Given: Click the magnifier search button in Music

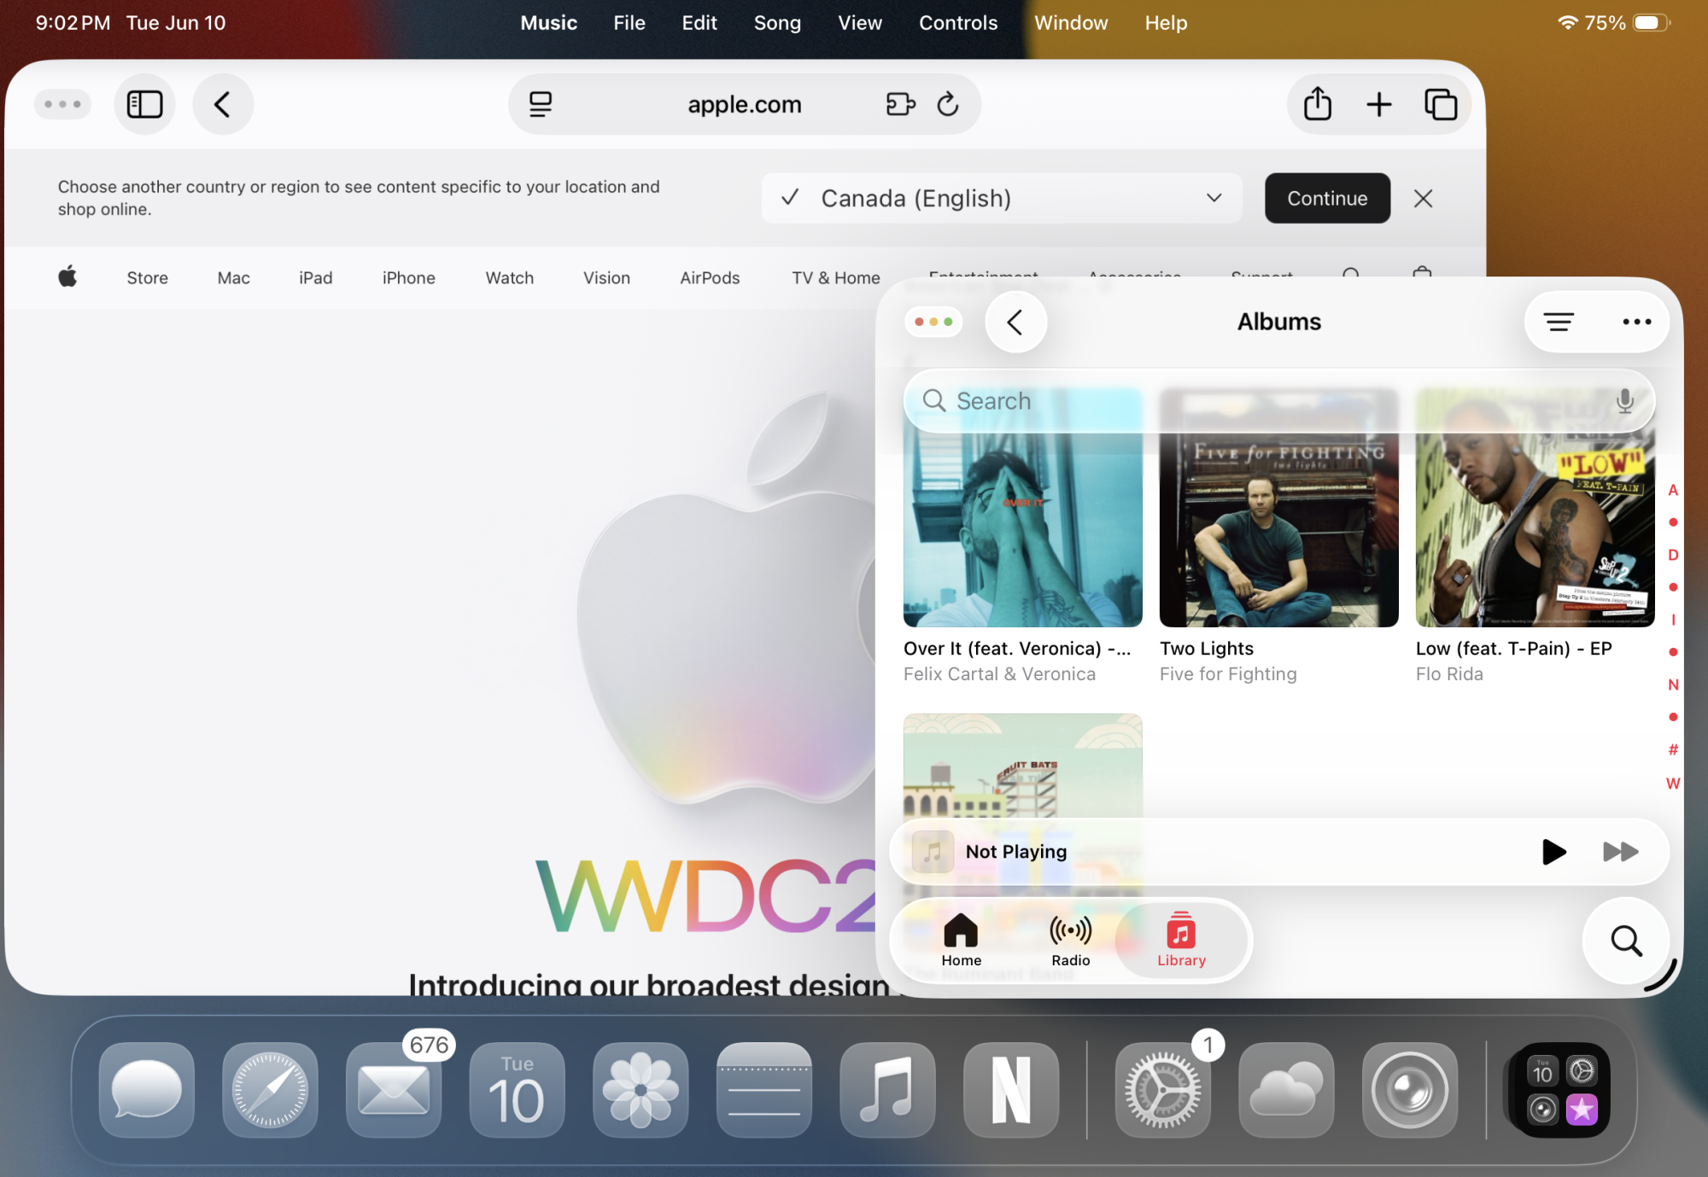Looking at the screenshot, I should [x=1626, y=941].
